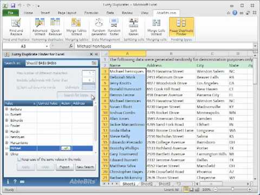Sort results by the Value column header

click(x=21, y=103)
